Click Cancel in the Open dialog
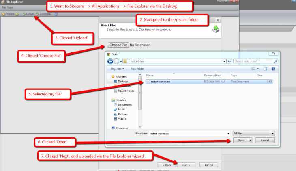296x171 pixels. point(265,140)
